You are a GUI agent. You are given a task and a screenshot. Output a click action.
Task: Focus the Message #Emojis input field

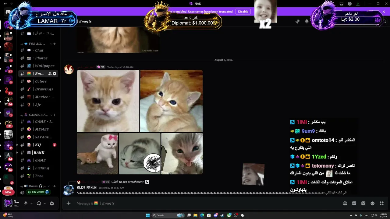pos(207,203)
